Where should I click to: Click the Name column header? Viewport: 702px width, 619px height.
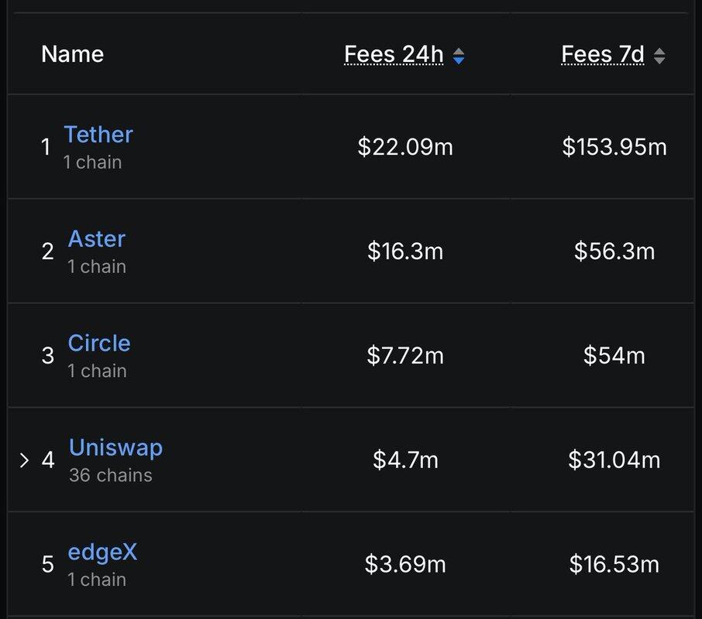73,54
